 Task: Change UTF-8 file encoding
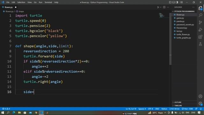click(150, 109)
